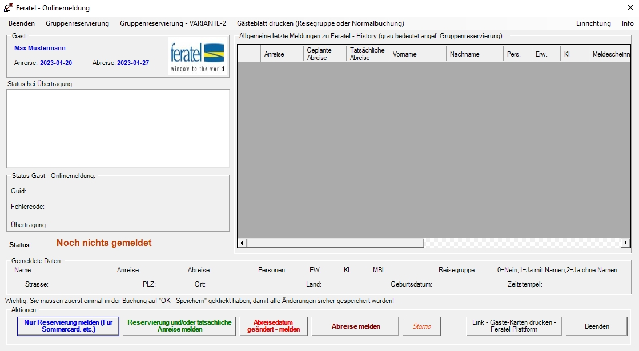Click the Vorname column header
This screenshot has width=639, height=351.
point(417,54)
